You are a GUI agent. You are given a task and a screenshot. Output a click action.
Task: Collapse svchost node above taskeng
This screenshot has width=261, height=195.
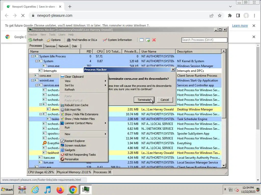click(41, 114)
